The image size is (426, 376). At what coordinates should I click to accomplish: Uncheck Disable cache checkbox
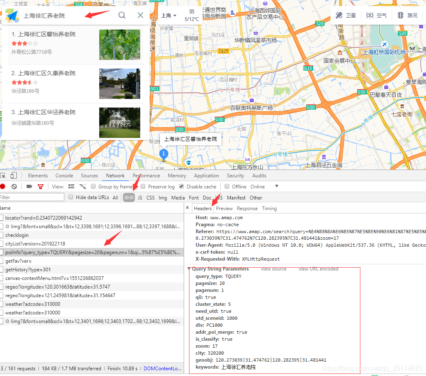182,186
